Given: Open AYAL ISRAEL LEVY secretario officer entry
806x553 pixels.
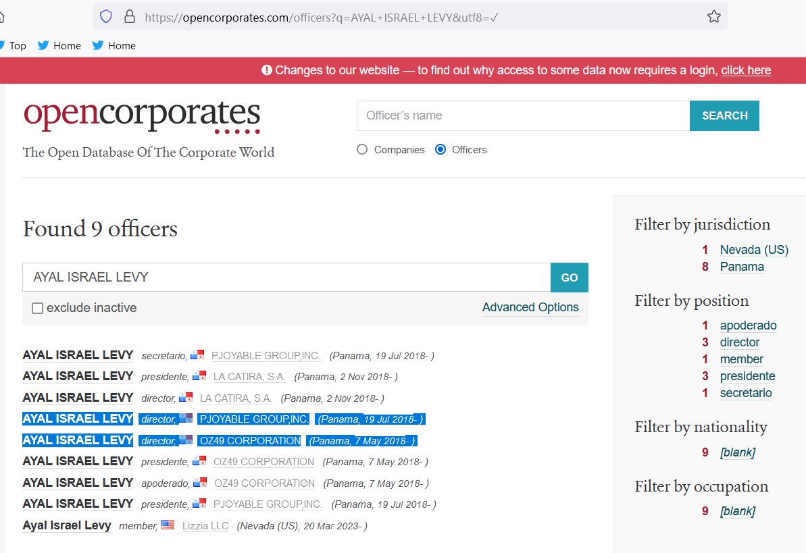Looking at the screenshot, I should 78,355.
